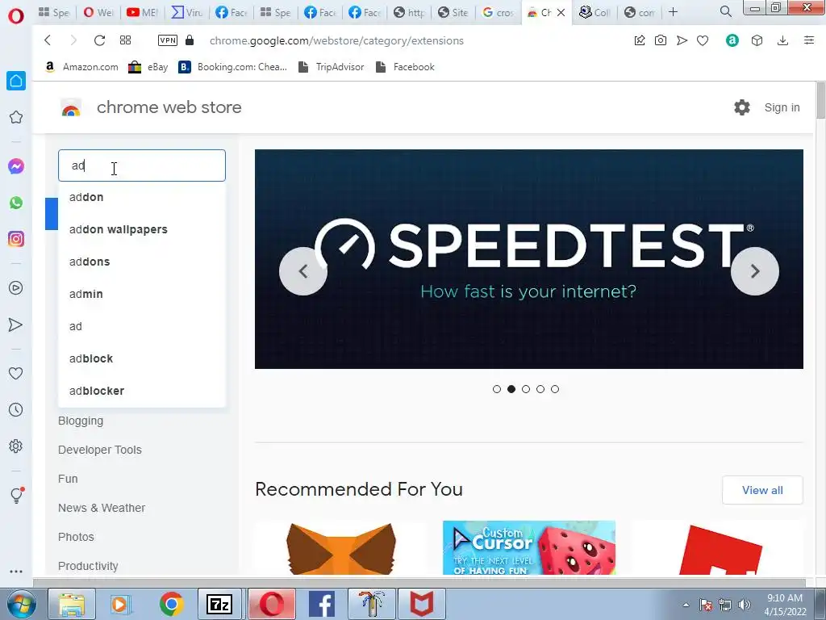This screenshot has width=826, height=620.
Task: Select 'admin' suggestion
Action: tap(142, 294)
